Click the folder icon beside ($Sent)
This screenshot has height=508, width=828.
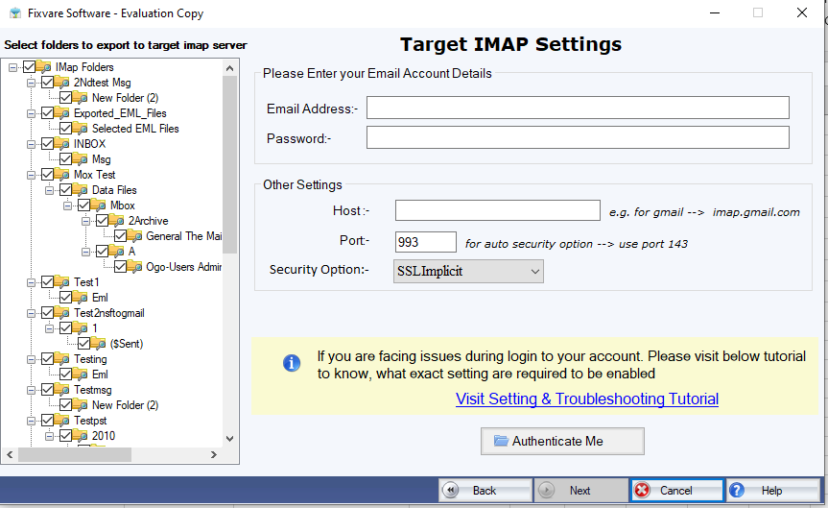[x=99, y=344]
